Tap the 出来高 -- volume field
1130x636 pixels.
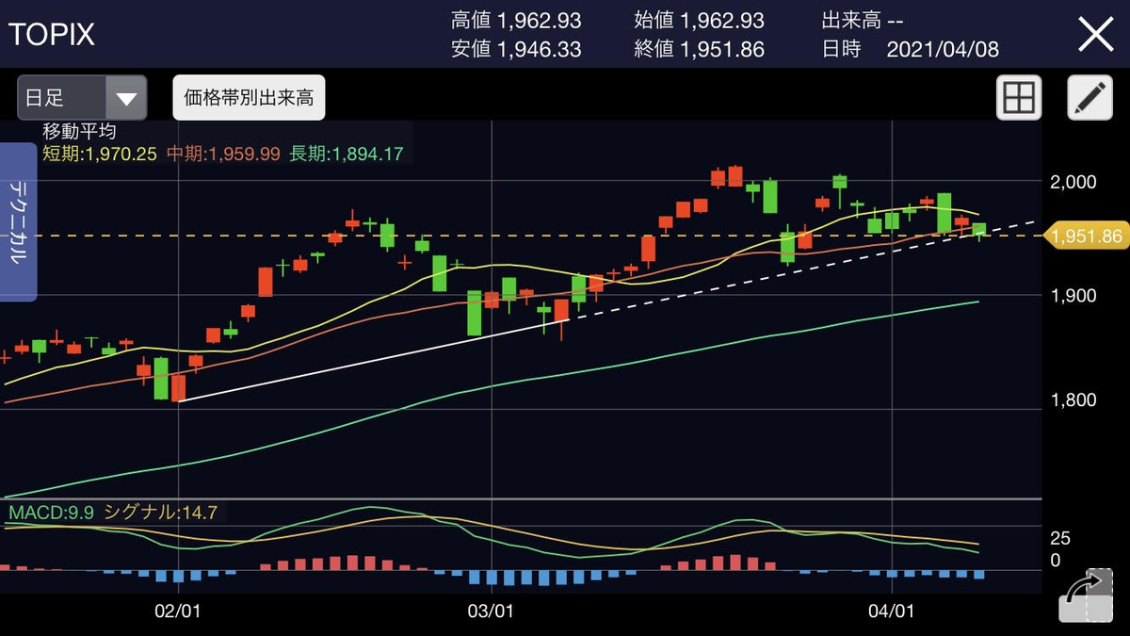(x=862, y=20)
